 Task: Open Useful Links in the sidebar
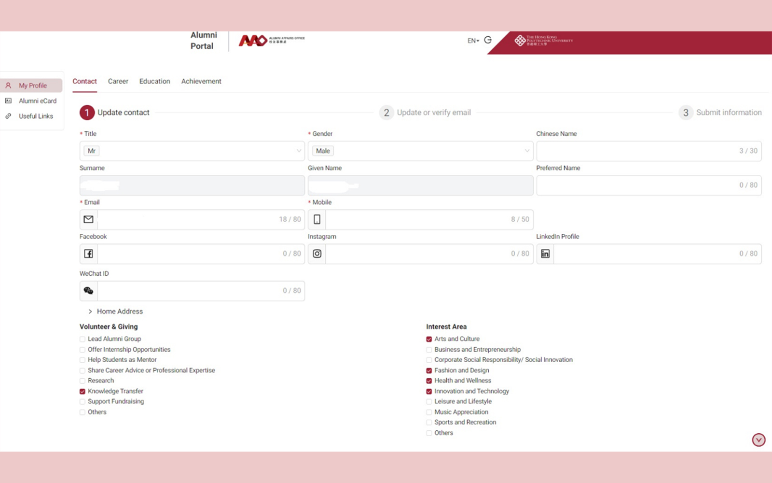pos(36,116)
